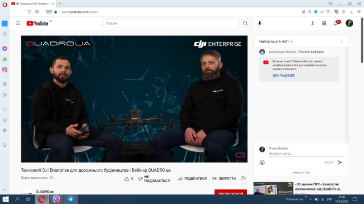Image resolution: width=364 pixels, height=204 pixels.
Task: Open Windows Start menu
Action: coord(6,199)
